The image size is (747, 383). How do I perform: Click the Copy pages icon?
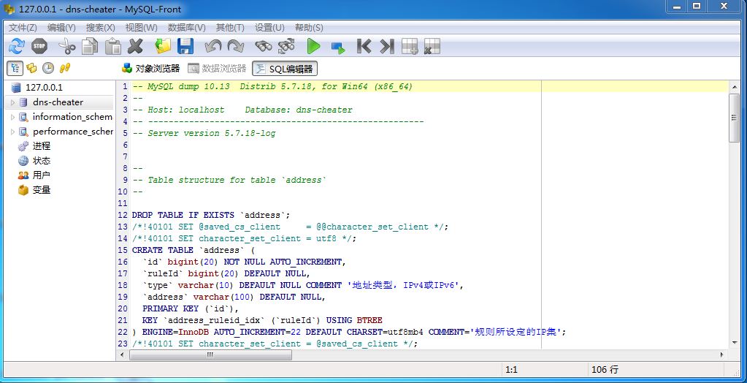tap(90, 46)
